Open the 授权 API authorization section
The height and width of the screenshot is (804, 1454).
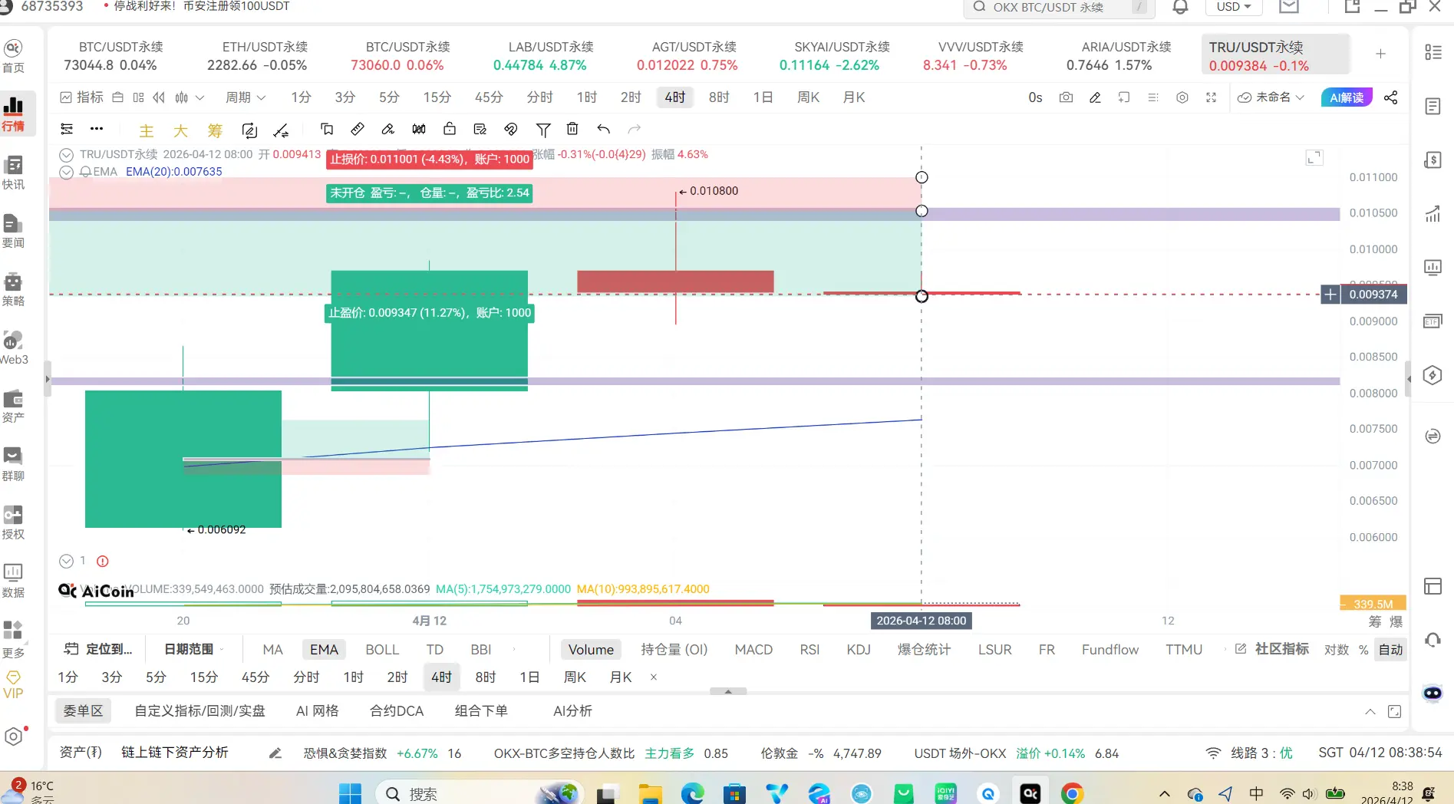pyautogui.click(x=13, y=523)
